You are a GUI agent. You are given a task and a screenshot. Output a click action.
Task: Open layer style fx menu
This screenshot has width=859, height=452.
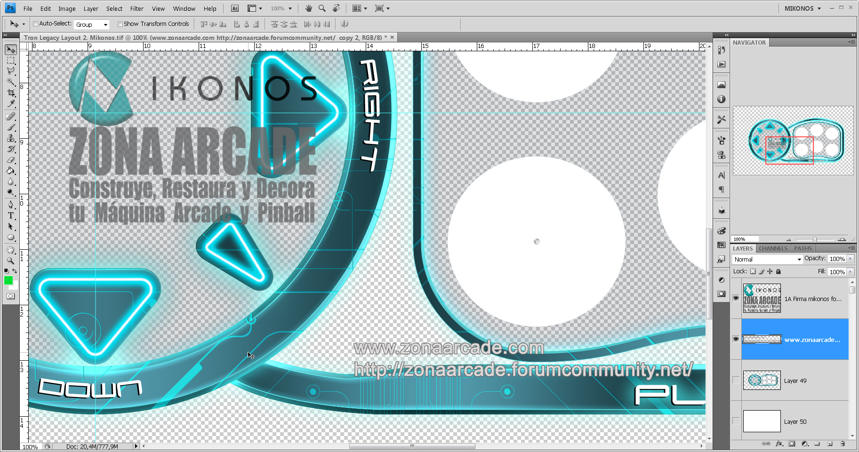779,444
